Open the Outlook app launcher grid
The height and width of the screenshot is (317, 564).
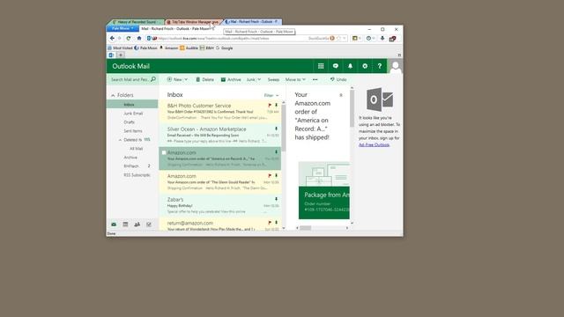point(321,66)
